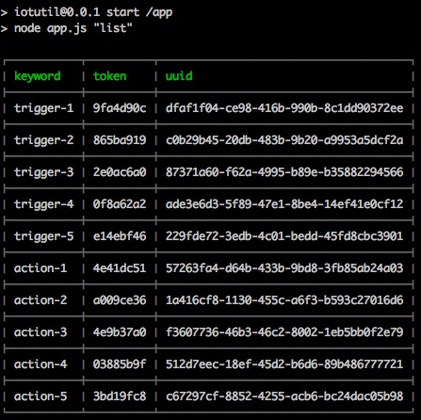Click the uuid starting with 87371a60
The height and width of the screenshot is (420, 421).
(x=284, y=172)
